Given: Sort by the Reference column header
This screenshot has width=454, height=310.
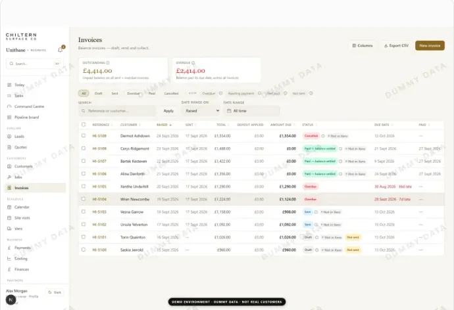Looking at the screenshot, I should [x=102, y=125].
